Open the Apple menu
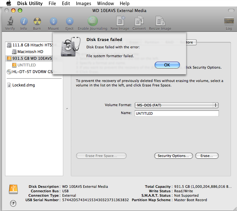The width and height of the screenshot is (237, 211). (x=9, y=3)
